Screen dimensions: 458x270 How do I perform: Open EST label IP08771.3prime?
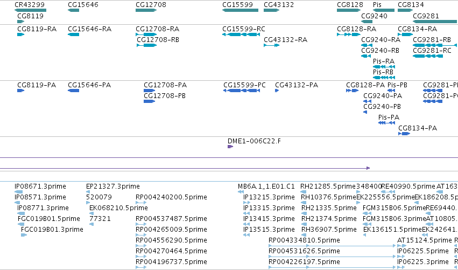point(43,208)
